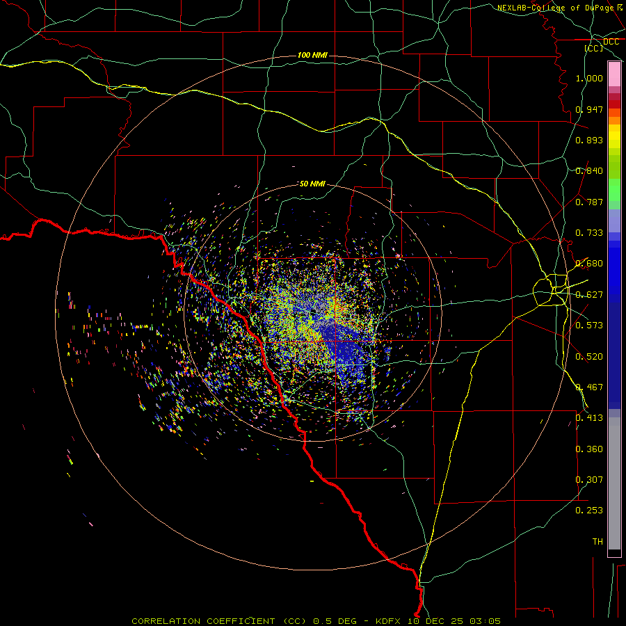This screenshot has height=626, width=626.
Task: Click the radar site at the rings' center
Action: pyautogui.click(x=314, y=311)
